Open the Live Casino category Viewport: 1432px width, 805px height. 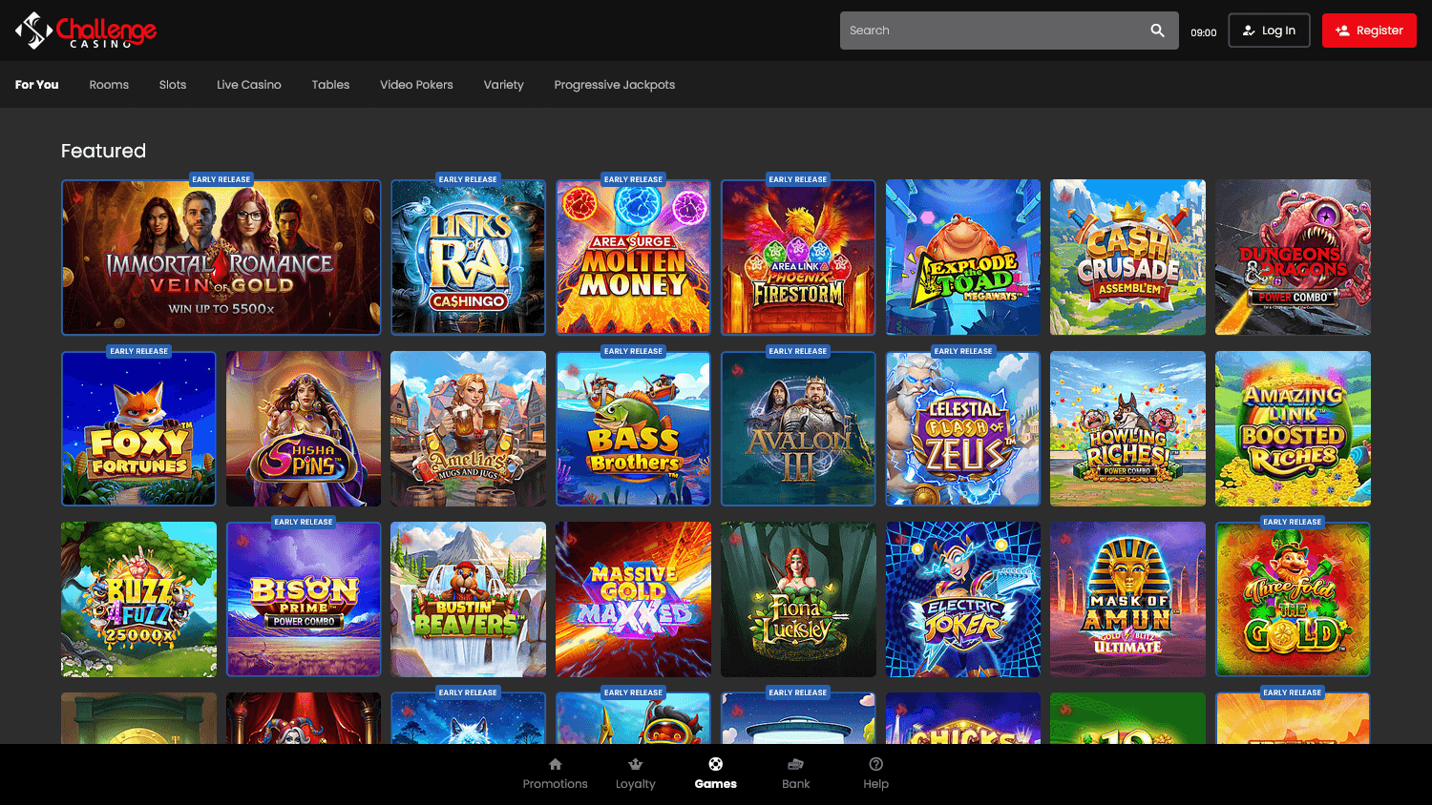point(248,84)
